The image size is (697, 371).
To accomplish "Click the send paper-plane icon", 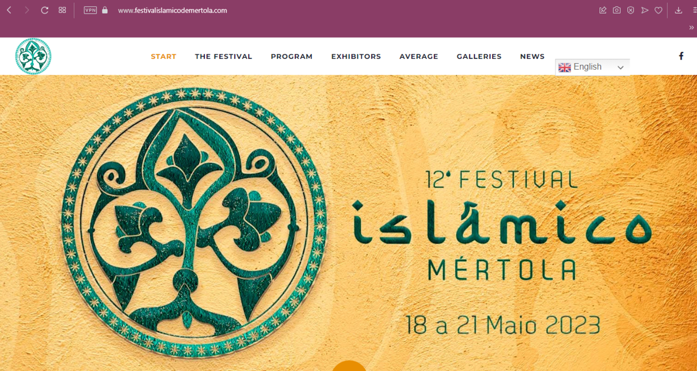I will coord(645,10).
